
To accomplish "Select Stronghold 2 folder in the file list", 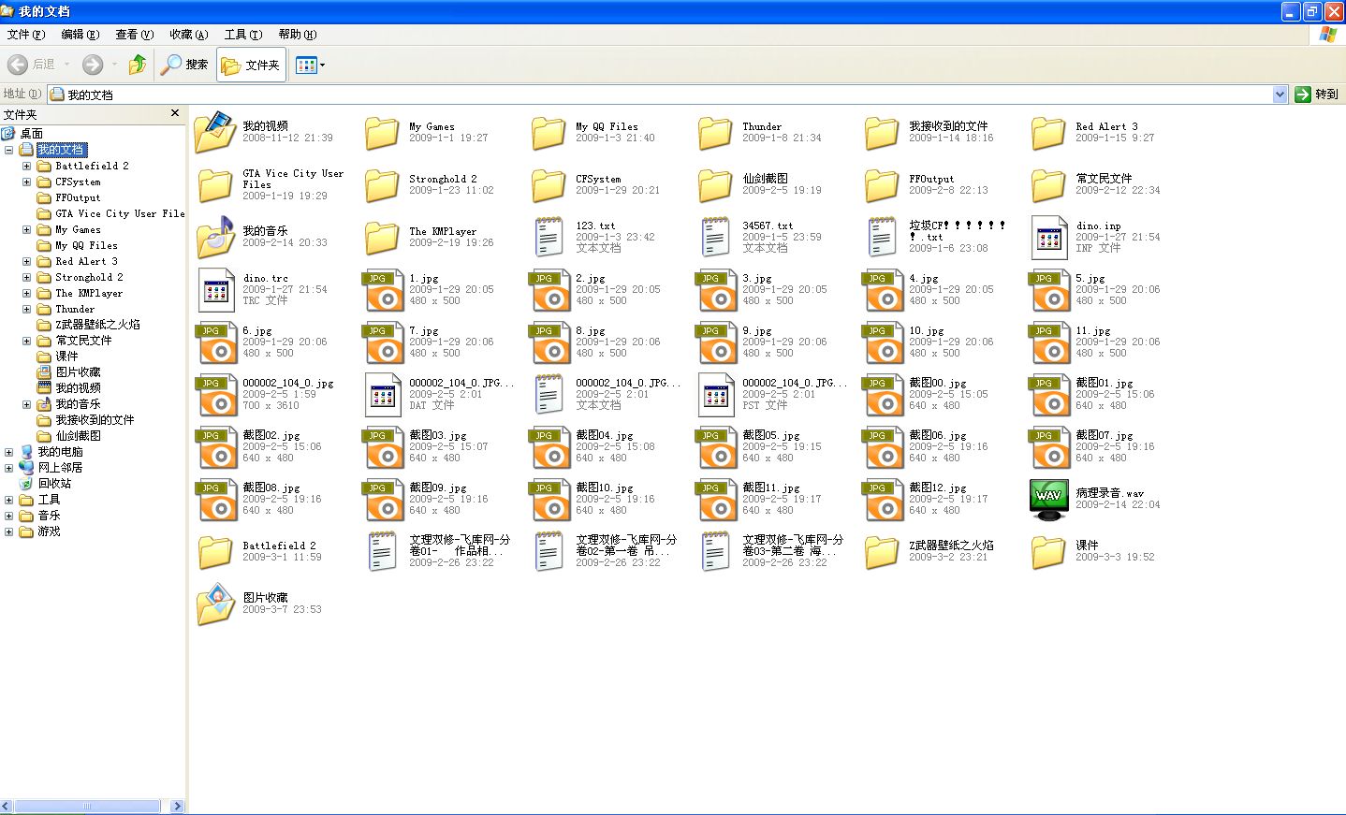I will (x=382, y=184).
